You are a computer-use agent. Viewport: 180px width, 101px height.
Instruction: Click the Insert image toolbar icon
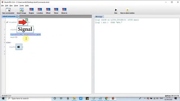pos(21,11)
